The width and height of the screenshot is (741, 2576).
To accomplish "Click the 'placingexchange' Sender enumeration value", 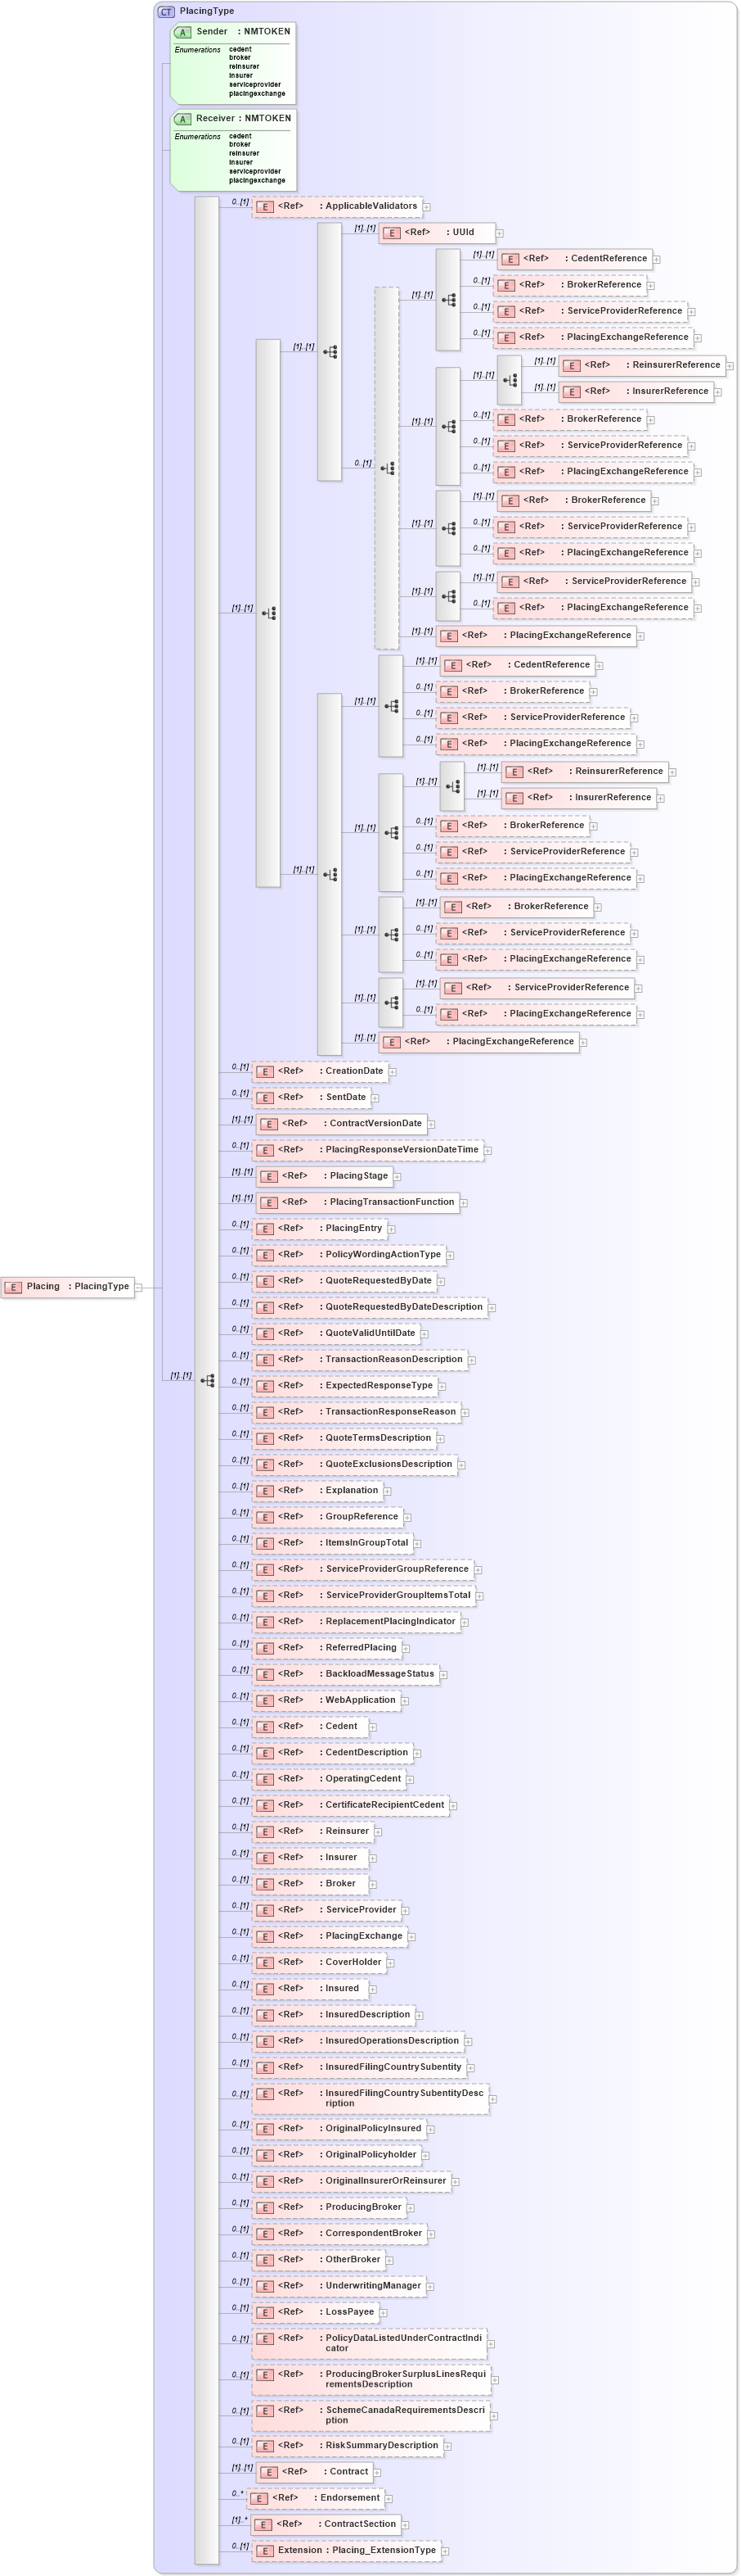I will click(x=257, y=94).
